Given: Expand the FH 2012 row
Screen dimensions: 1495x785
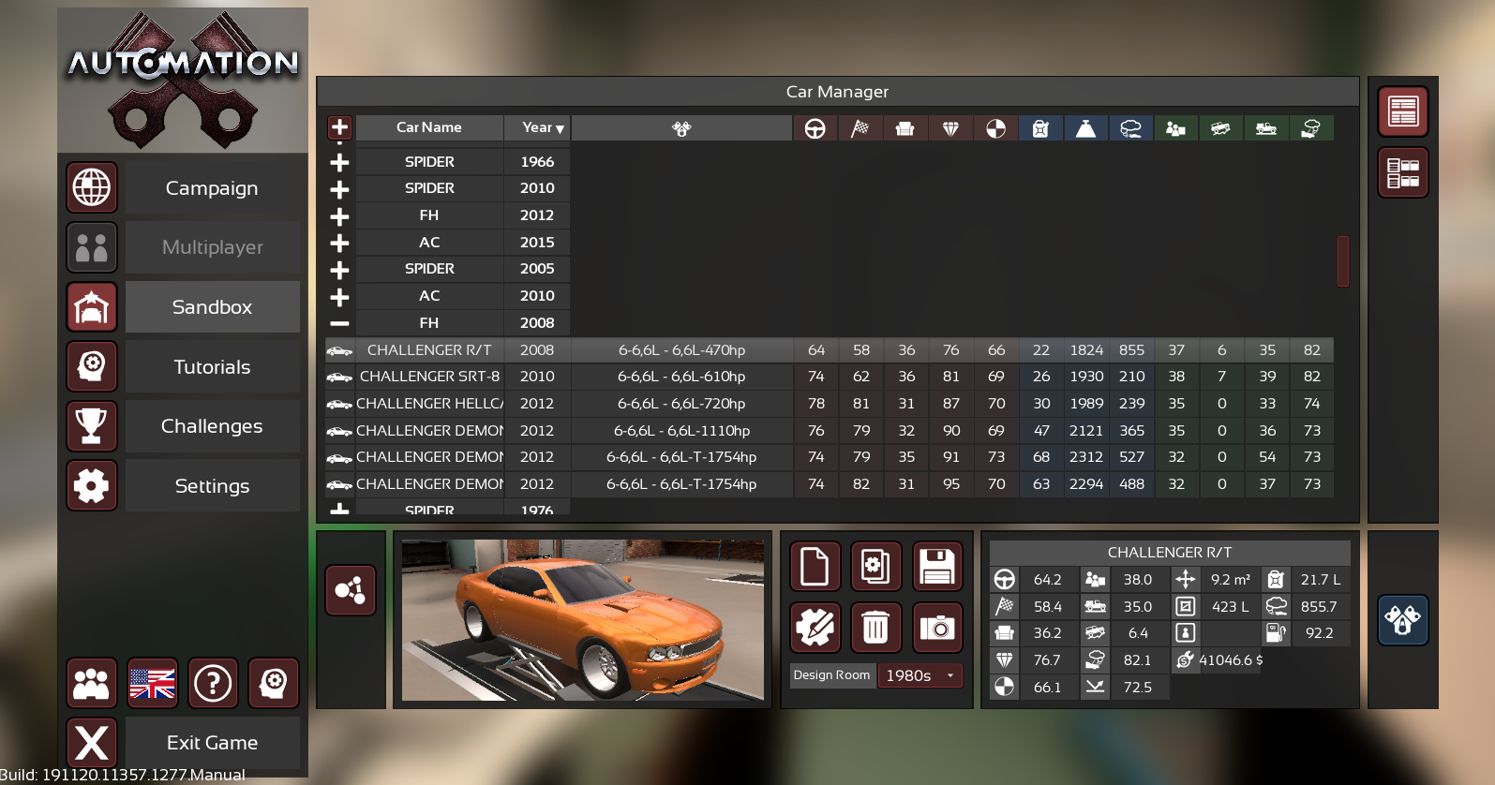Looking at the screenshot, I should click(x=339, y=216).
